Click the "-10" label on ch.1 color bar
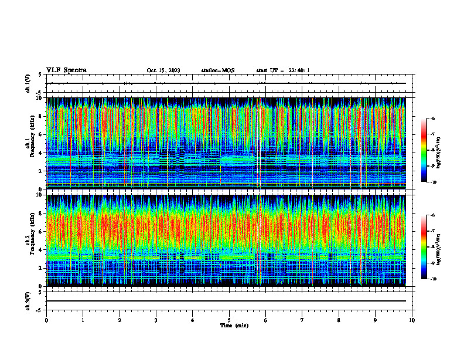Image resolution: width=464 pixels, height=359 pixels. pos(433,182)
